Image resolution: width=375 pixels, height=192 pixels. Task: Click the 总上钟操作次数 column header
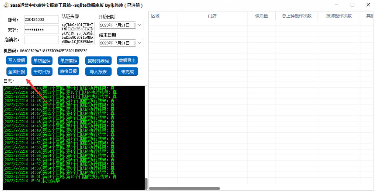coord(297,16)
